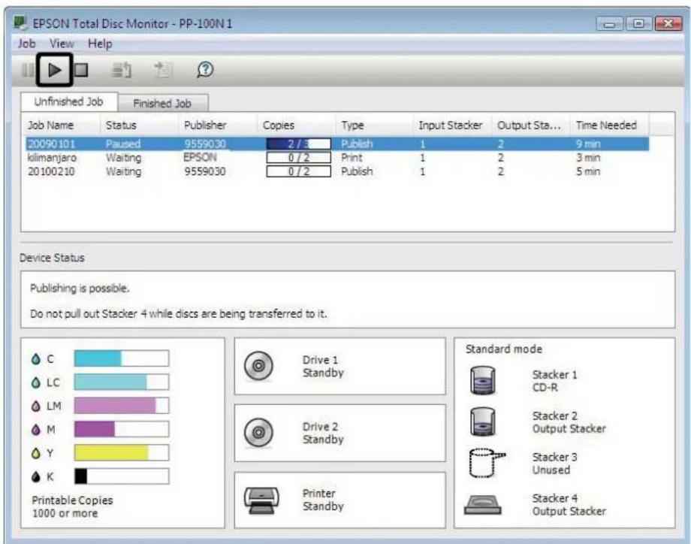
Task: Sort by Input Stacker column header
Action: pyautogui.click(x=453, y=125)
